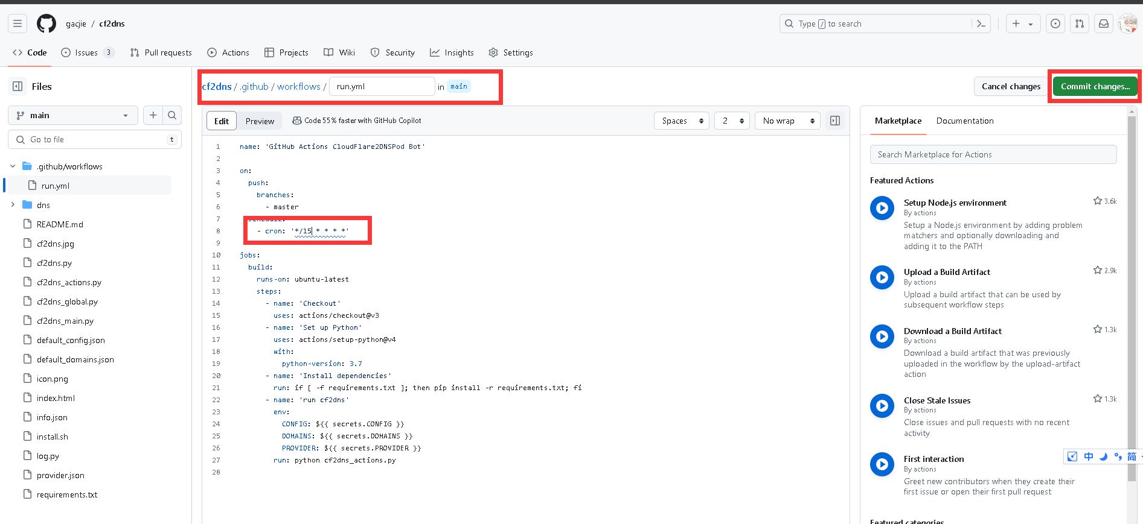Open the command palette icon
This screenshot has width=1143, height=524.
click(x=981, y=24)
